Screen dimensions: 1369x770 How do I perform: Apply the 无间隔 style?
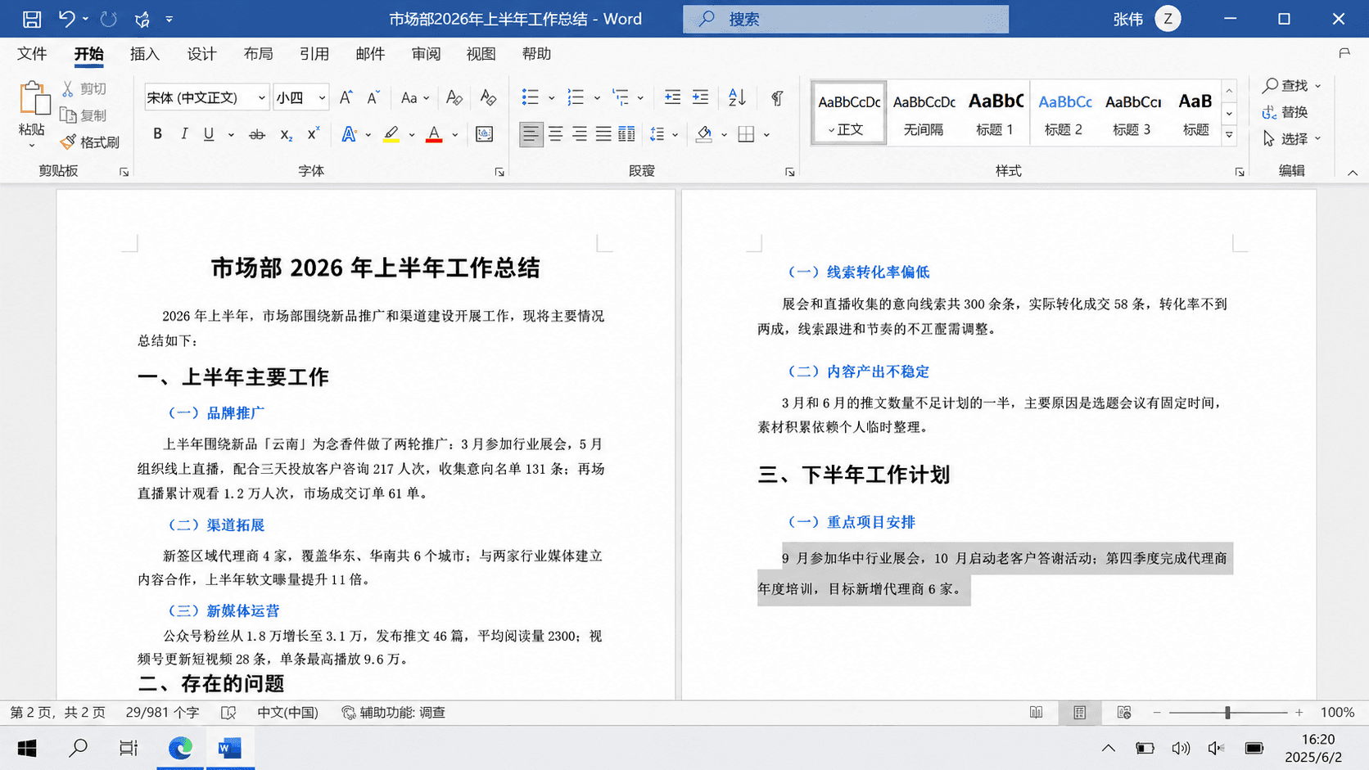[x=924, y=113]
